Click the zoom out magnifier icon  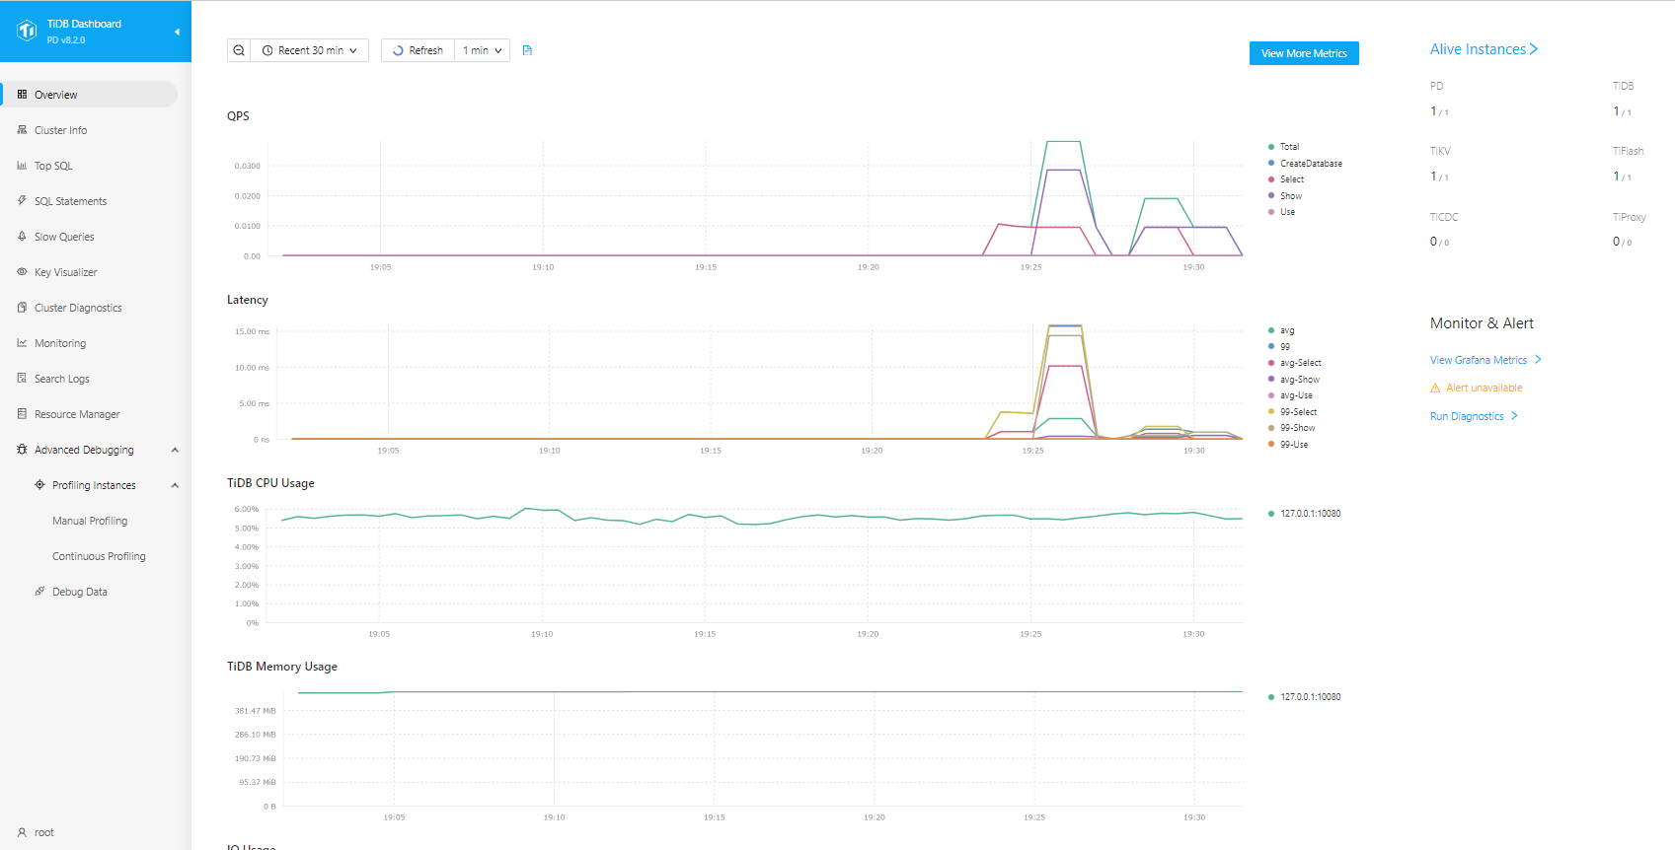click(239, 50)
